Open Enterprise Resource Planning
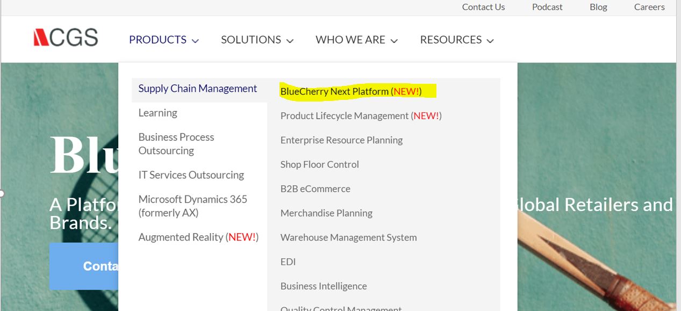 pos(341,140)
